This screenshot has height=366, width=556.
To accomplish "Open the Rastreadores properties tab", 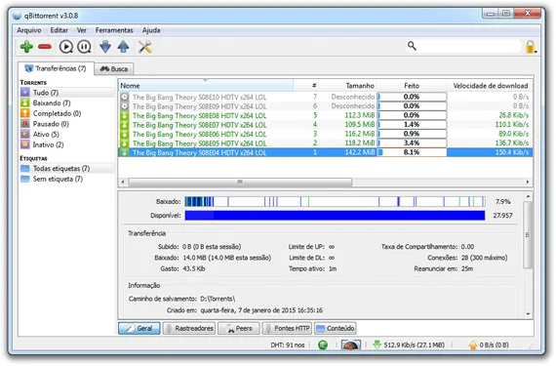I will pos(189,328).
